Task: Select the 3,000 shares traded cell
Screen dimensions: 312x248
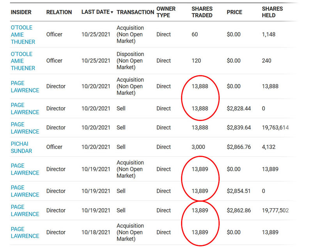Action: 198,147
